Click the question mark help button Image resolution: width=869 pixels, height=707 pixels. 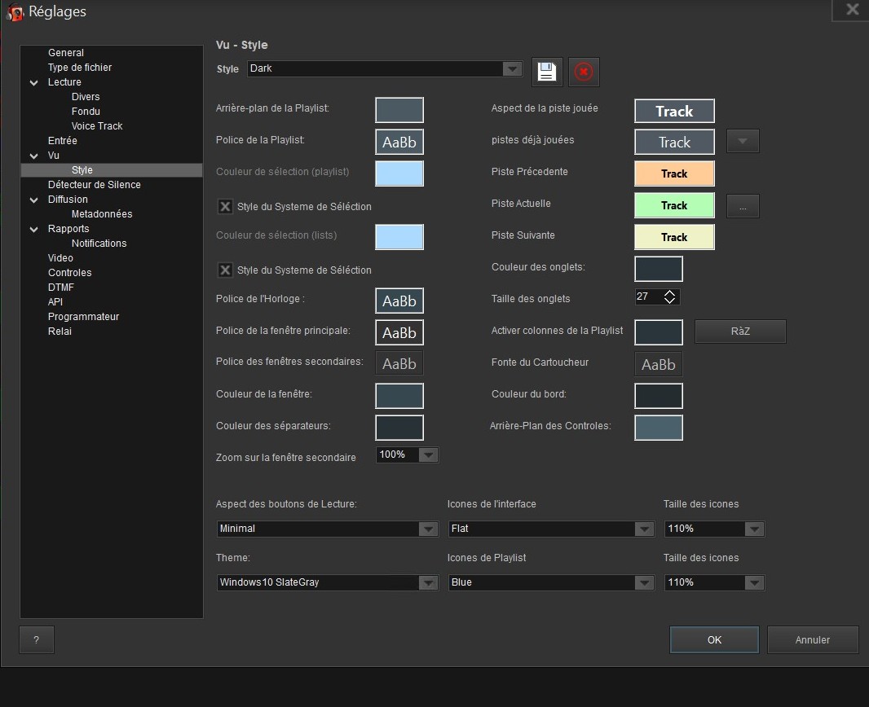coord(37,640)
